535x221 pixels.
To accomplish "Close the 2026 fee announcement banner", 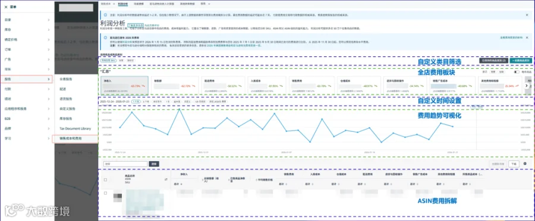I will coord(527,37).
